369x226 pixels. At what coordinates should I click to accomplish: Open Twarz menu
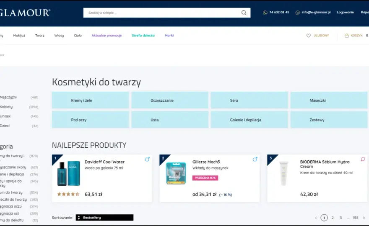click(40, 36)
